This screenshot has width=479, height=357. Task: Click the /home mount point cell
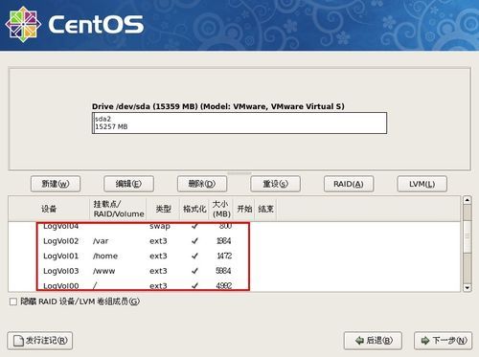pyautogui.click(x=105, y=256)
